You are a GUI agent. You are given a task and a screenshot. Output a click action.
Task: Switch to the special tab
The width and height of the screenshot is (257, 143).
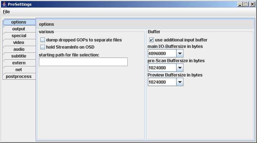pyautogui.click(x=19, y=36)
